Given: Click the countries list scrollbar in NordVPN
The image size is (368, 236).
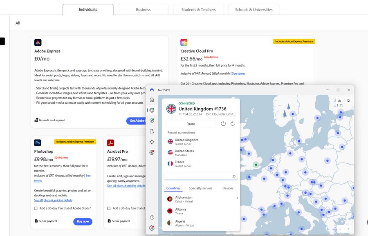Looking at the screenshot, I should [x=237, y=198].
